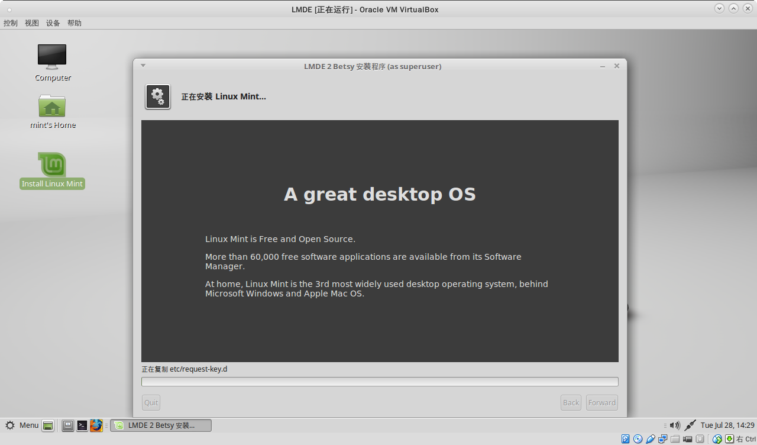Viewport: 757px width, 445px height.
Task: Click the VirtualBox optical disc status icon
Action: point(638,439)
